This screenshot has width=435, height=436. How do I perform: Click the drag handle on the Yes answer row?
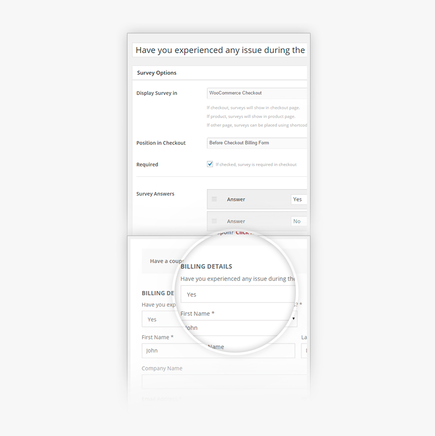pos(215,199)
